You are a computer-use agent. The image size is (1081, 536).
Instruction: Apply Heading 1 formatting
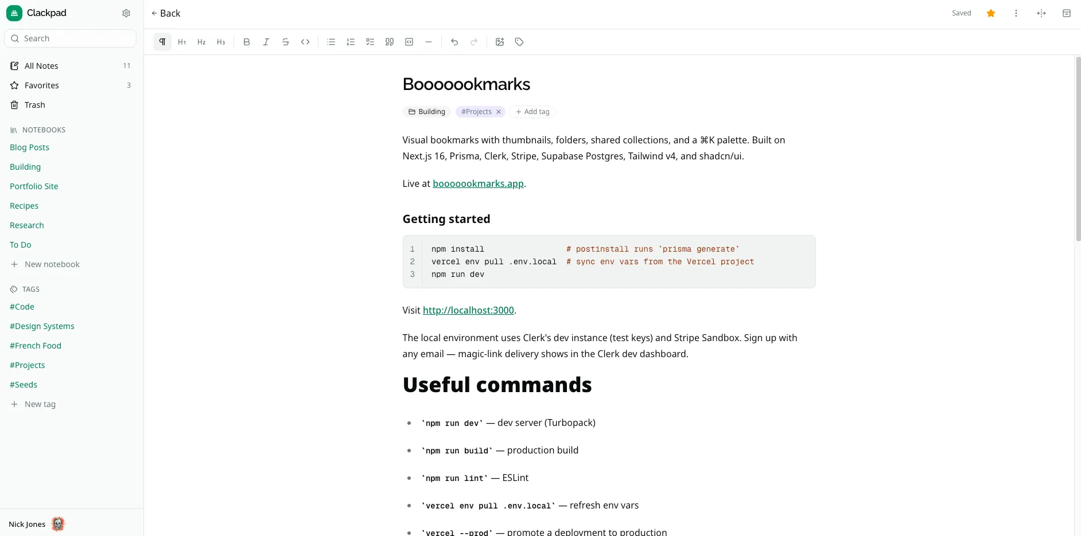pos(182,42)
